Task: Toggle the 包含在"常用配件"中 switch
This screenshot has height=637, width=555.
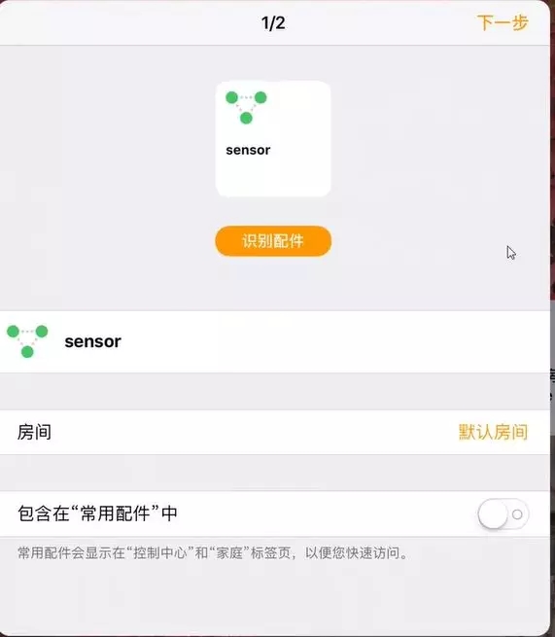Action: coord(503,514)
